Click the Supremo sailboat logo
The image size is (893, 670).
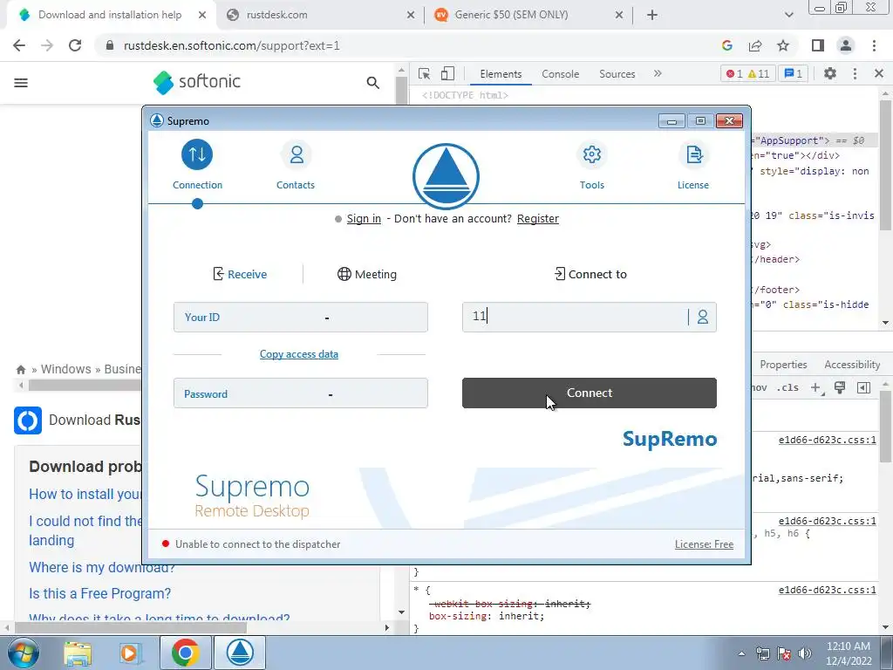[446, 176]
